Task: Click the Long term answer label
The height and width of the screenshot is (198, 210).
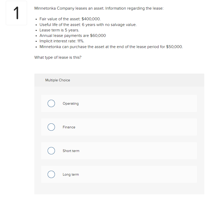Action: [x=71, y=174]
